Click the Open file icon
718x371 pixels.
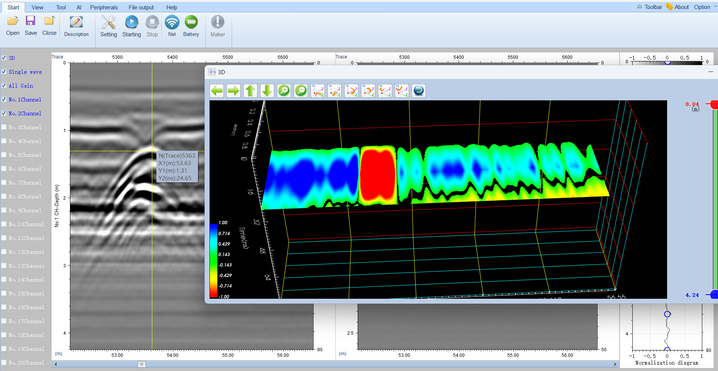(x=13, y=21)
